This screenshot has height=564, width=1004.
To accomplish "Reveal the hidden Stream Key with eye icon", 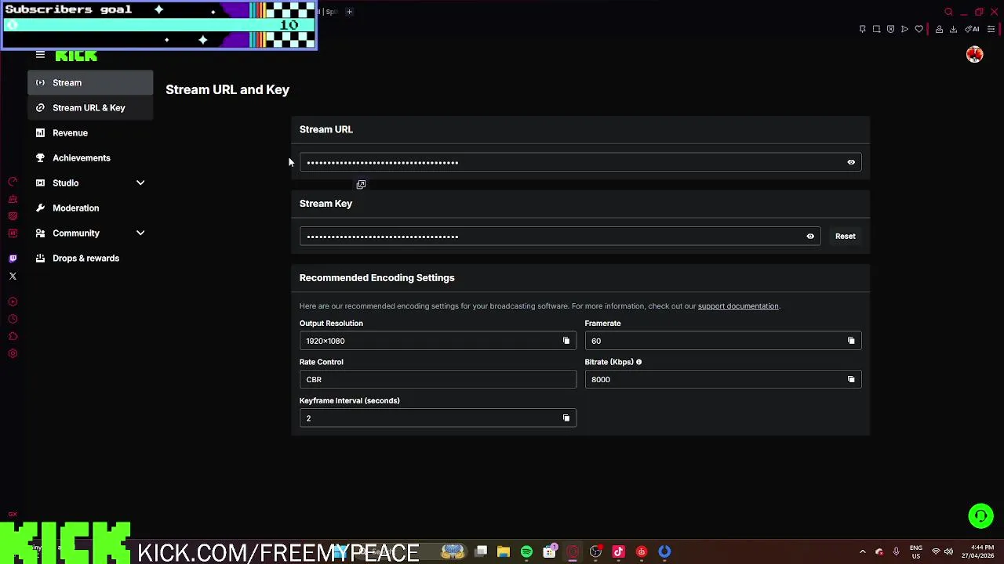I will point(810,236).
